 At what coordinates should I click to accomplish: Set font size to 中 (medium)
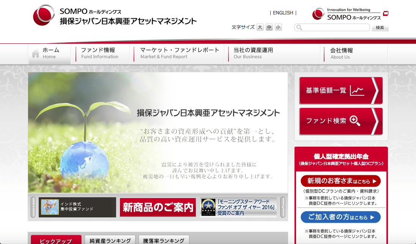click(x=269, y=27)
